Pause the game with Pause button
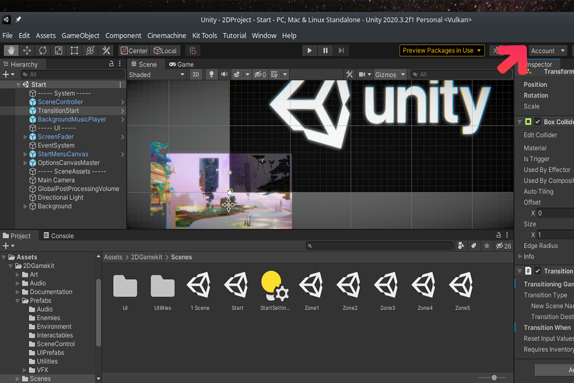This screenshot has height=383, width=574. [325, 51]
